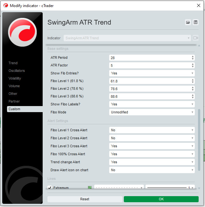Screen dimensions: 205x207
Task: Open the Fibo Level 3 Cross Alert dropdown
Action: [x=152, y=146]
